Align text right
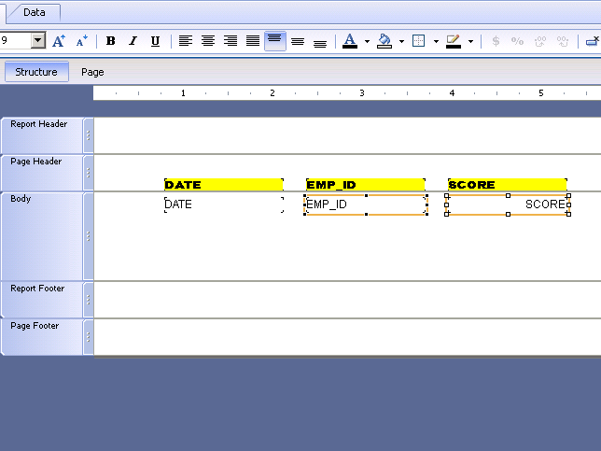 click(231, 41)
